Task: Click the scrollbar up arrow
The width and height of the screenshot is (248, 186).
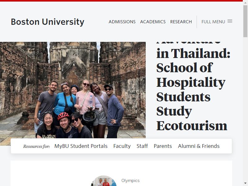Action: click(245, 3)
